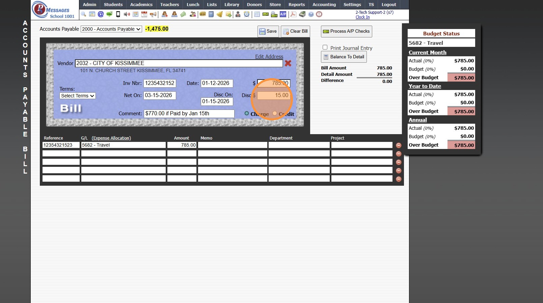Open the Expense Allocation link
This screenshot has height=303, width=543.
(x=111, y=138)
